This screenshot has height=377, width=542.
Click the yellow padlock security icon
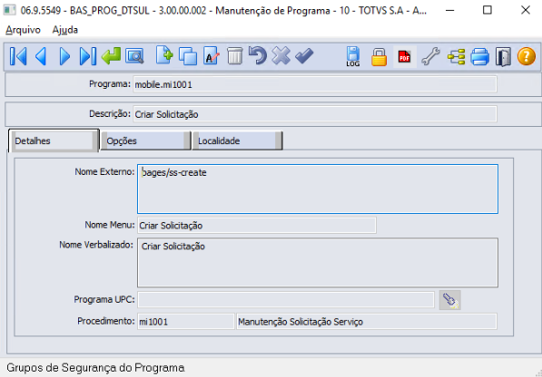pyautogui.click(x=379, y=56)
